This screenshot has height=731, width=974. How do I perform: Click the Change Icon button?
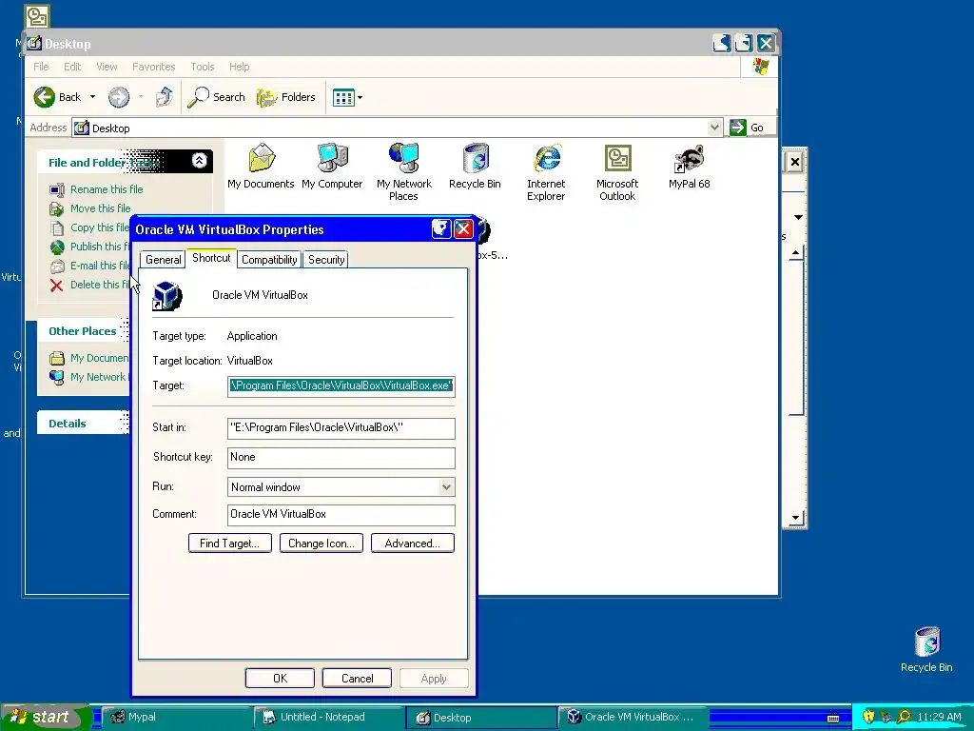click(321, 543)
